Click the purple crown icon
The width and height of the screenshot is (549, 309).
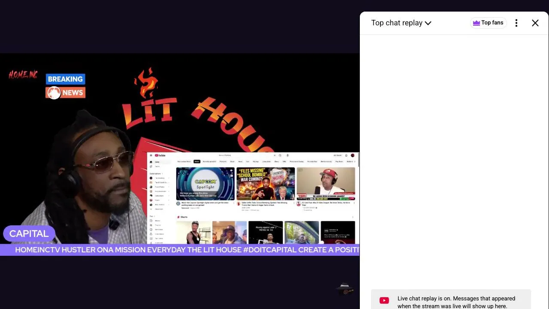point(476,23)
